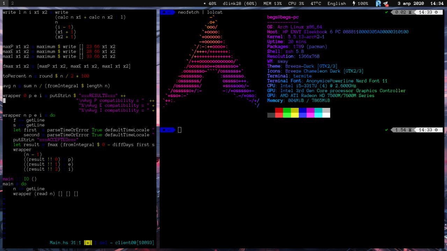Click the MEM 13% status entry
This screenshot has width=447, height=251.
[272, 3]
